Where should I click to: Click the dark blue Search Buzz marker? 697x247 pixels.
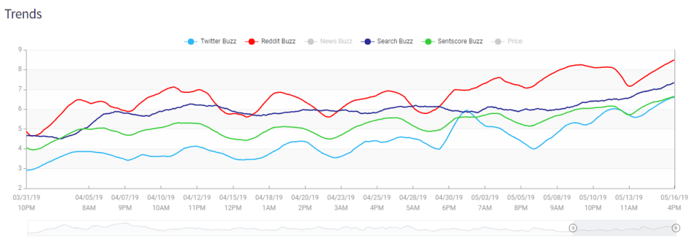368,41
